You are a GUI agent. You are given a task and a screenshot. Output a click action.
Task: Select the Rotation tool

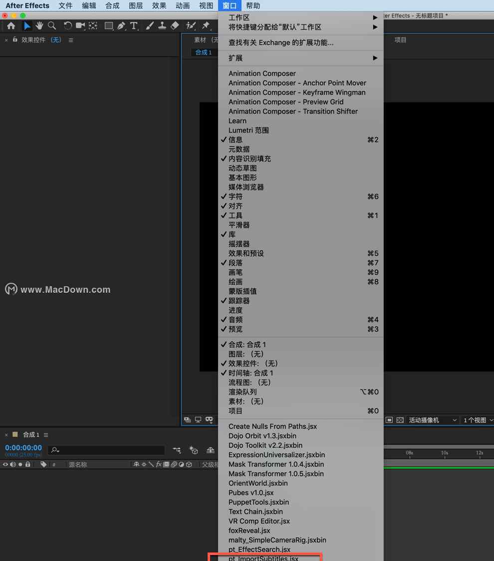point(67,26)
